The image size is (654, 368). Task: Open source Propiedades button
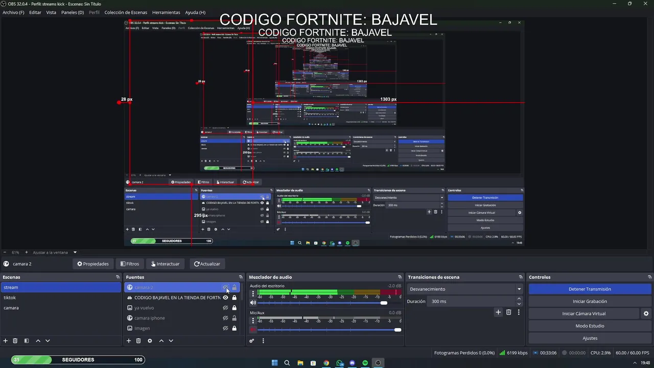[x=93, y=264]
